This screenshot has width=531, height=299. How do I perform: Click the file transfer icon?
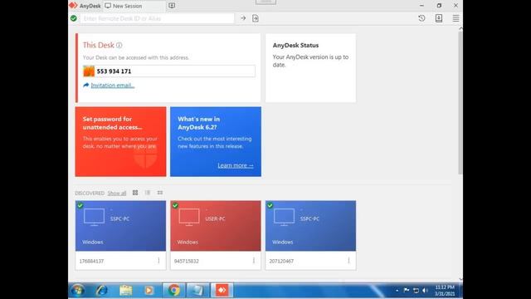256,18
